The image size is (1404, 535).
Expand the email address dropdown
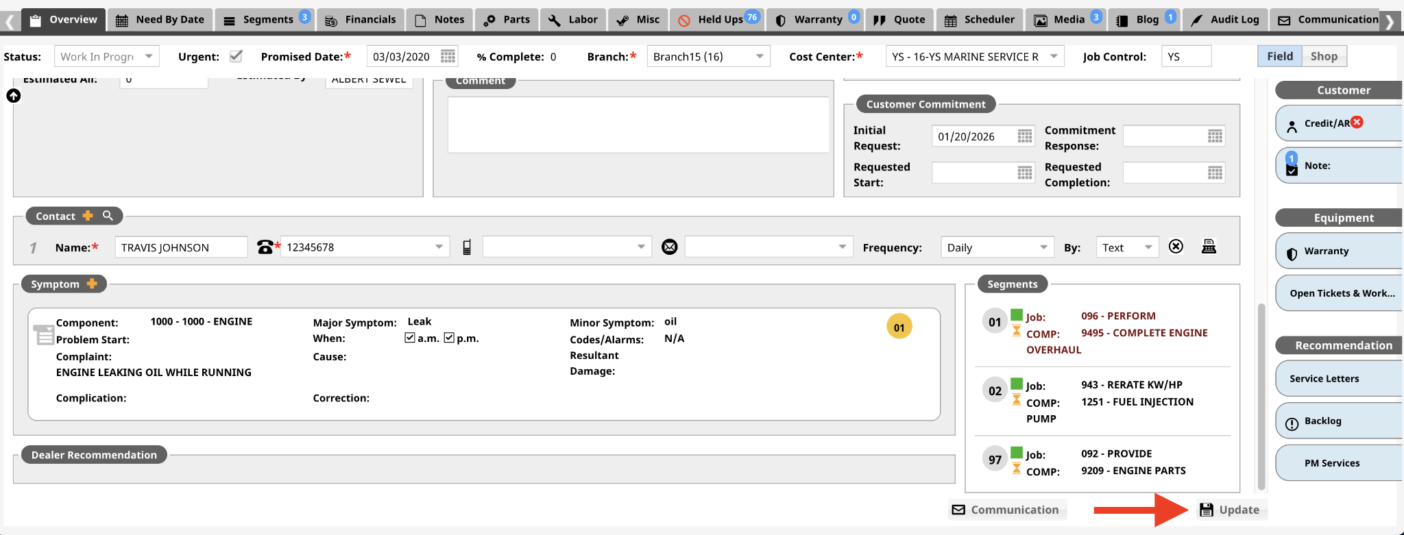(842, 247)
